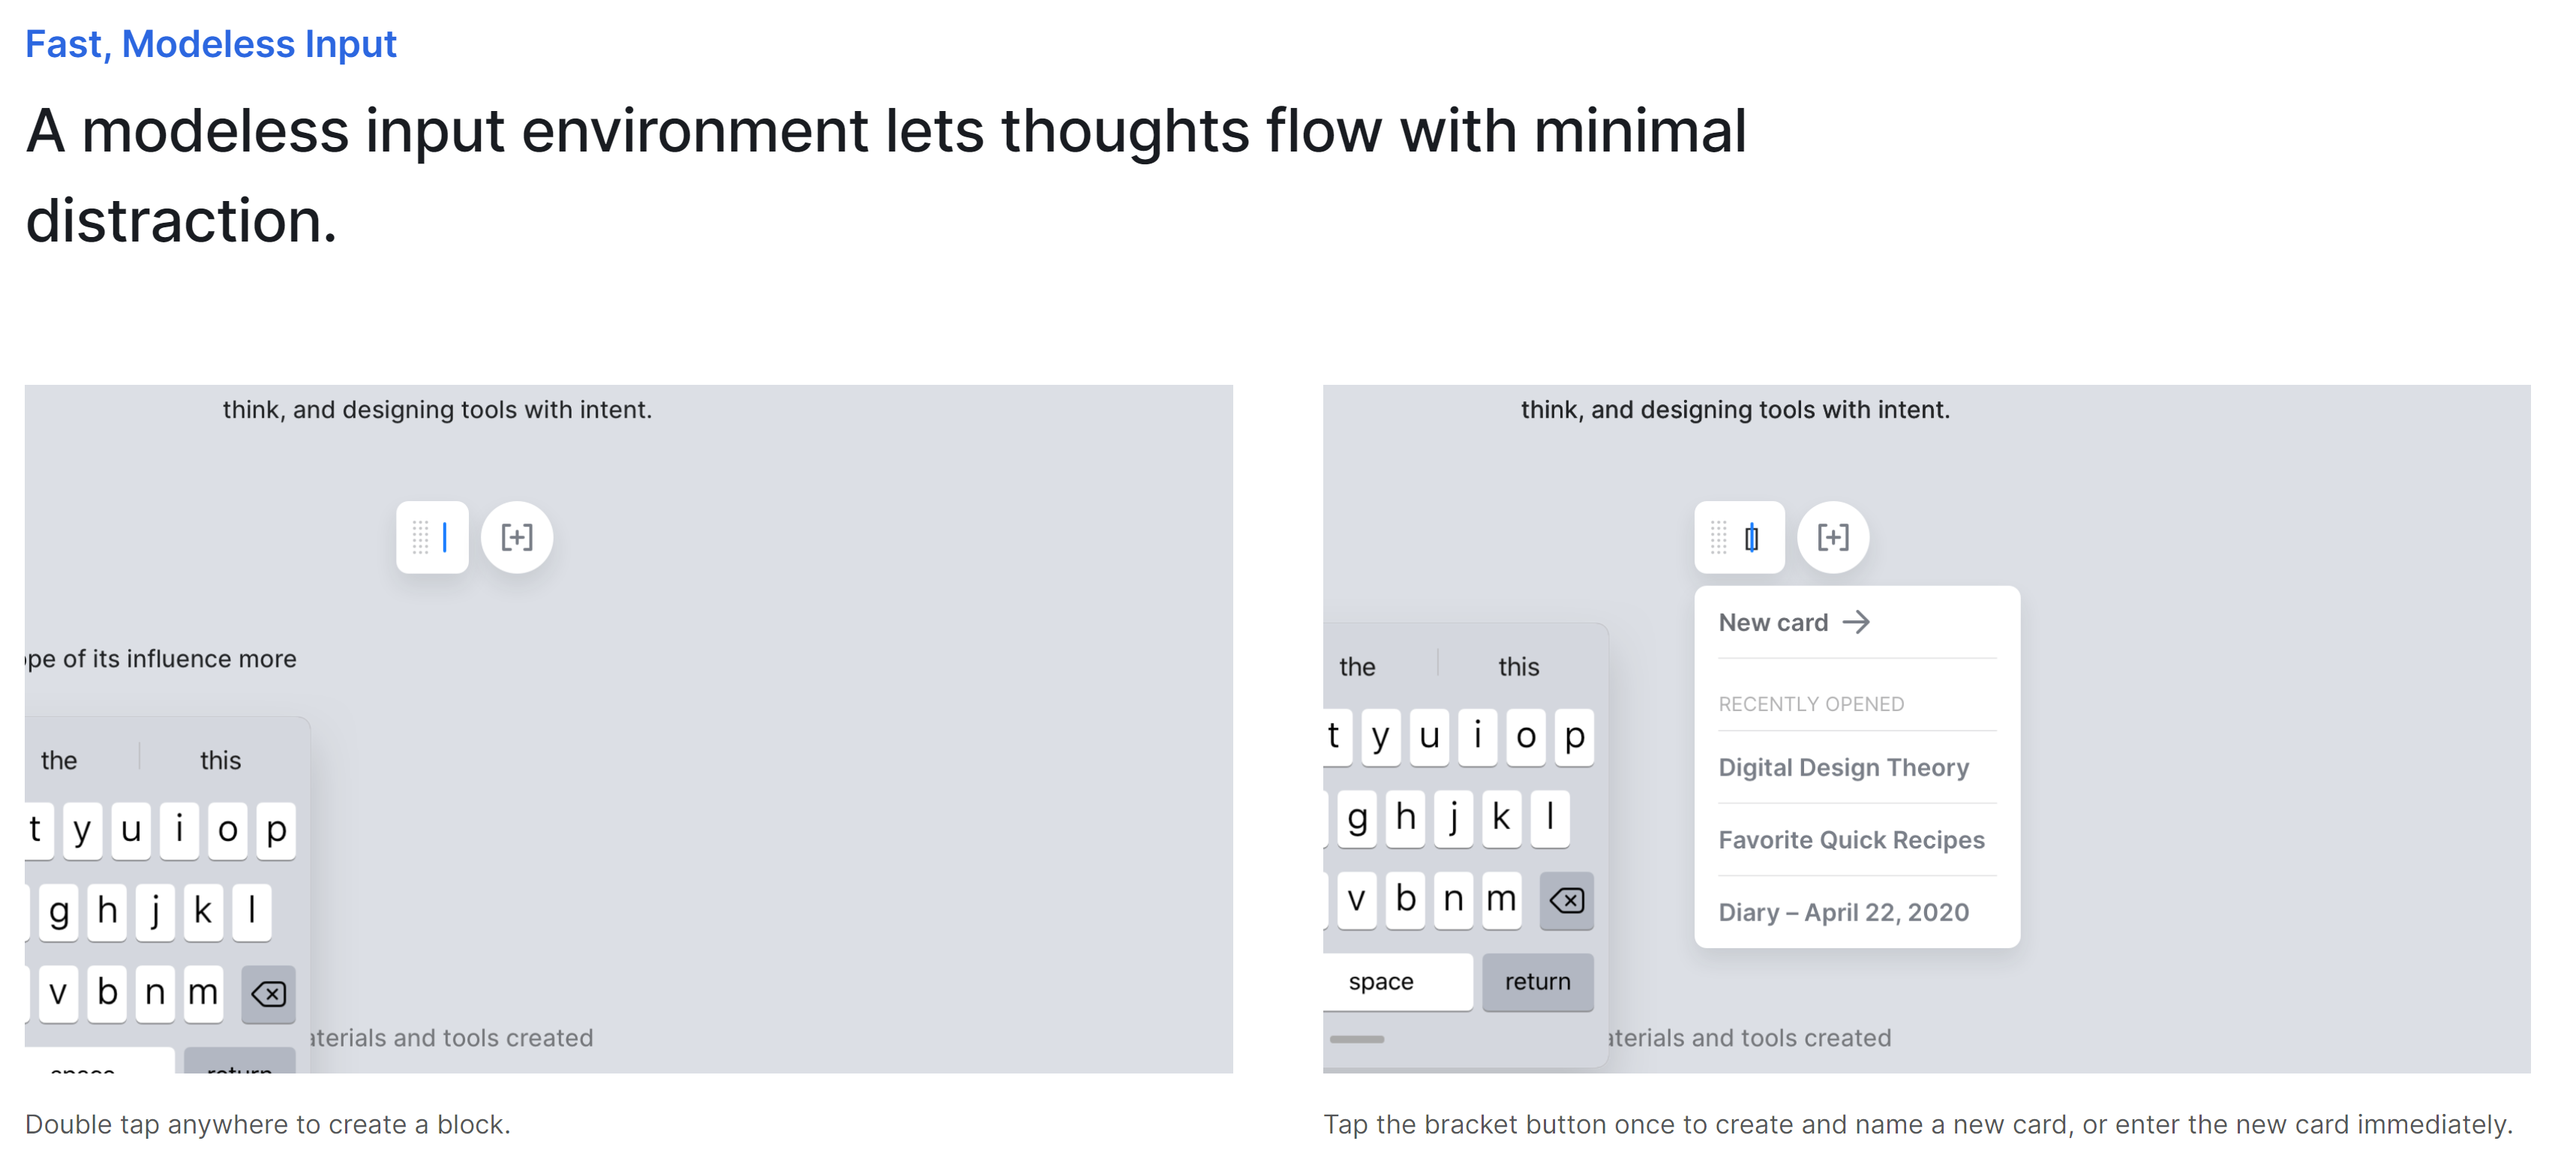This screenshot has height=1165, width=2576.
Task: Click the text cursor in left block
Action: click(x=445, y=537)
